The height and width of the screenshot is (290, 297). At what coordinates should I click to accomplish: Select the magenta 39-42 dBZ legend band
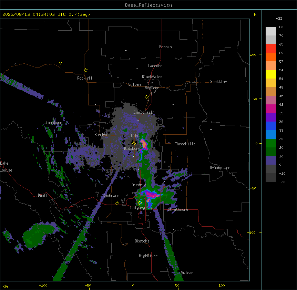pyautogui.click(x=271, y=108)
